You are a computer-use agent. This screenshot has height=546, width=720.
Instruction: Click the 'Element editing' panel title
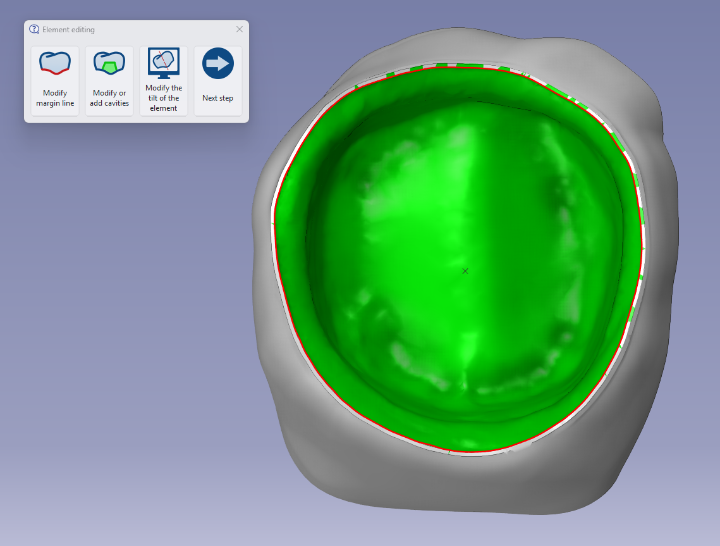coord(68,29)
